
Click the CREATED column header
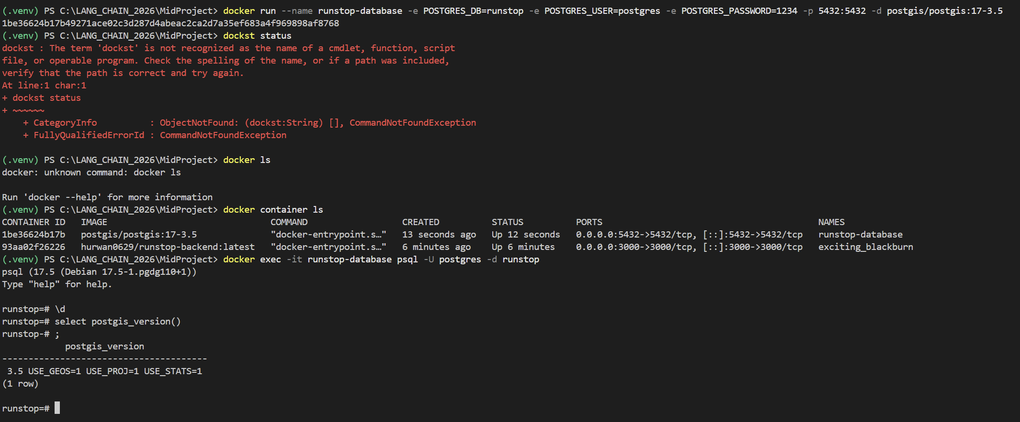[420, 222]
